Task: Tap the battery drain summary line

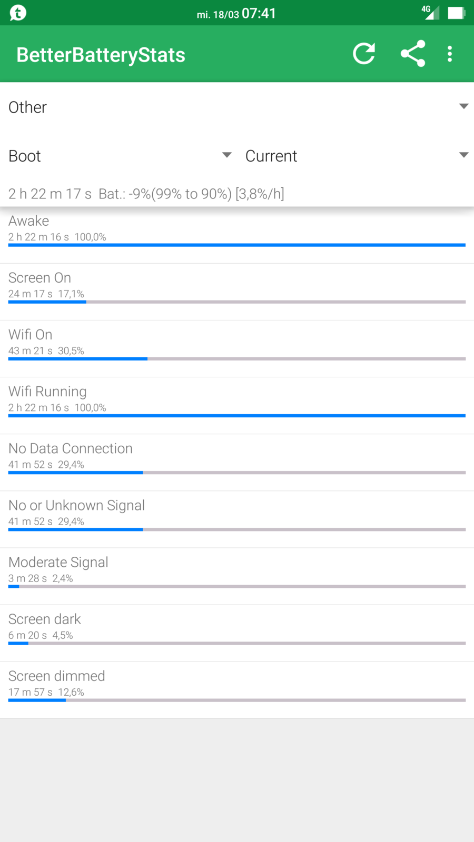Action: coord(146,194)
